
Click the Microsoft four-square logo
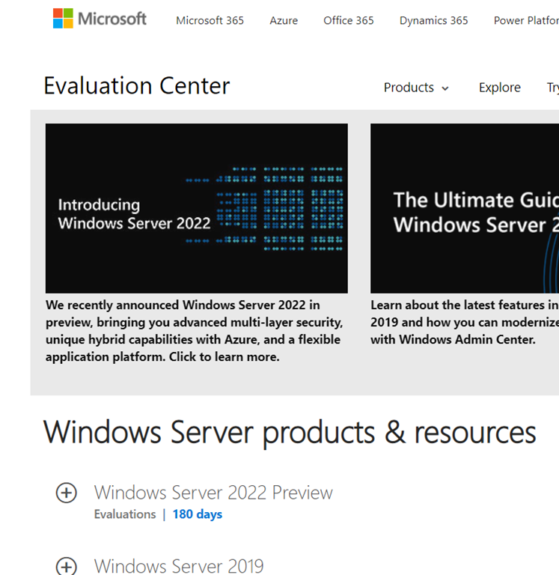coord(63,19)
